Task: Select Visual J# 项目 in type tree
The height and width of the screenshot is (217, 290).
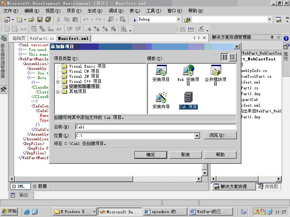Action: point(84,76)
